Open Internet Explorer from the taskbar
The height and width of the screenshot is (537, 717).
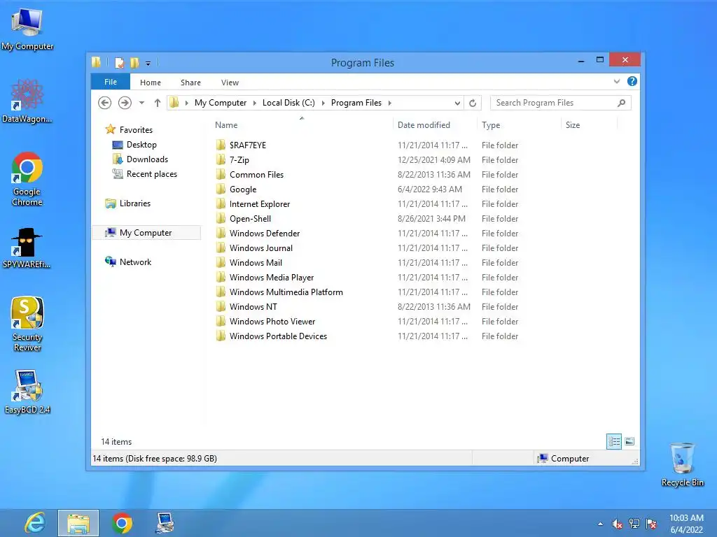coord(35,523)
